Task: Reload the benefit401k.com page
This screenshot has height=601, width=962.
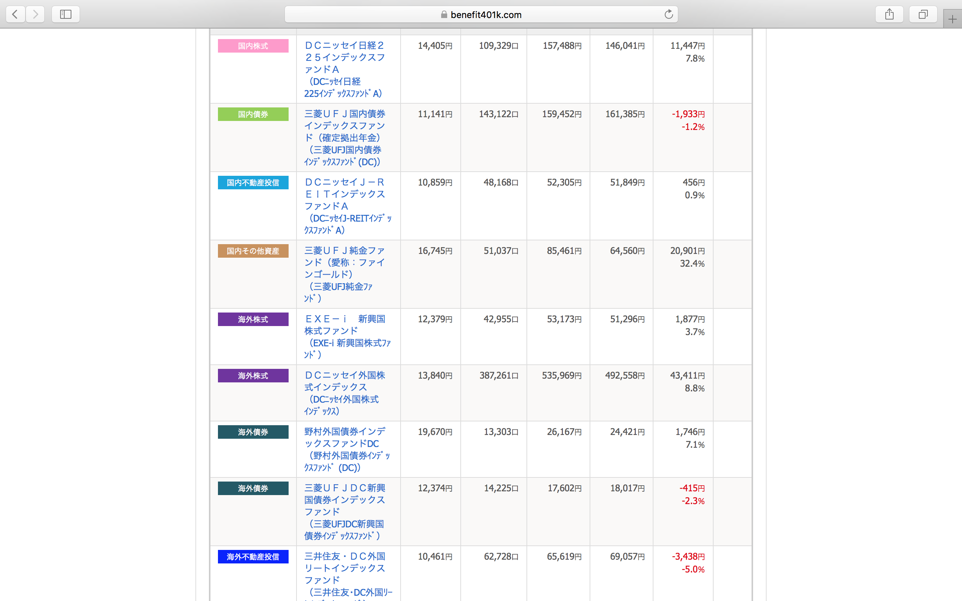Action: coord(669,15)
